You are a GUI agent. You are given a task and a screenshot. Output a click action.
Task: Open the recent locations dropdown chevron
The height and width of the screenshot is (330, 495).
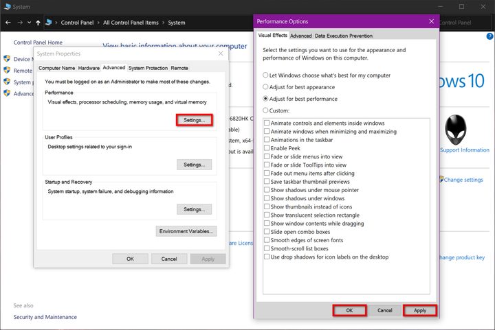click(x=30, y=23)
